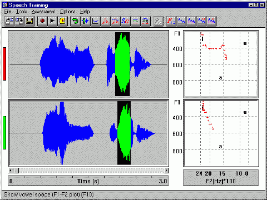Click the right arrow of horizontal scrollbar

tap(166, 170)
